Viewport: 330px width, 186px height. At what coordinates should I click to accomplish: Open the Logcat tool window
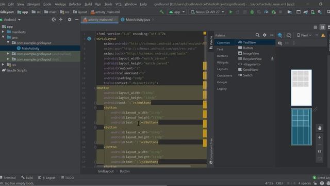pyautogui.click(x=47, y=178)
